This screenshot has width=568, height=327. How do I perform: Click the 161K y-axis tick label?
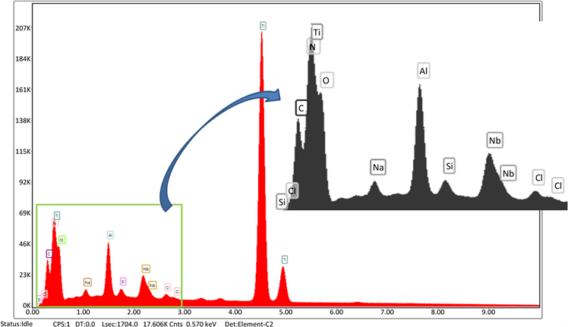[x=24, y=90]
